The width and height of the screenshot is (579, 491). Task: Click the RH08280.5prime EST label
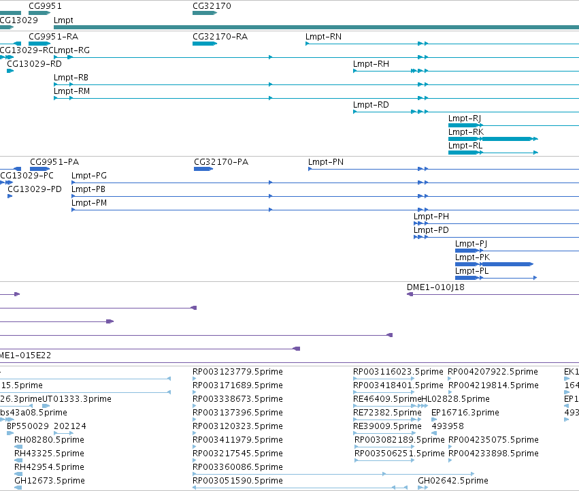click(49, 440)
